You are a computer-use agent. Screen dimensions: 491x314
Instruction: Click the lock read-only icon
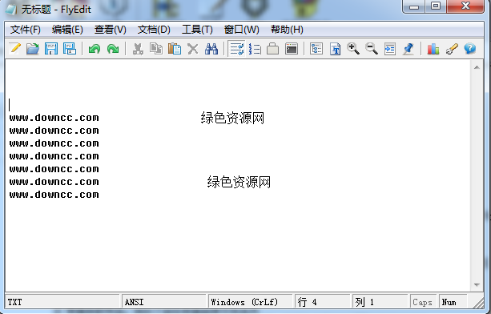(273, 49)
